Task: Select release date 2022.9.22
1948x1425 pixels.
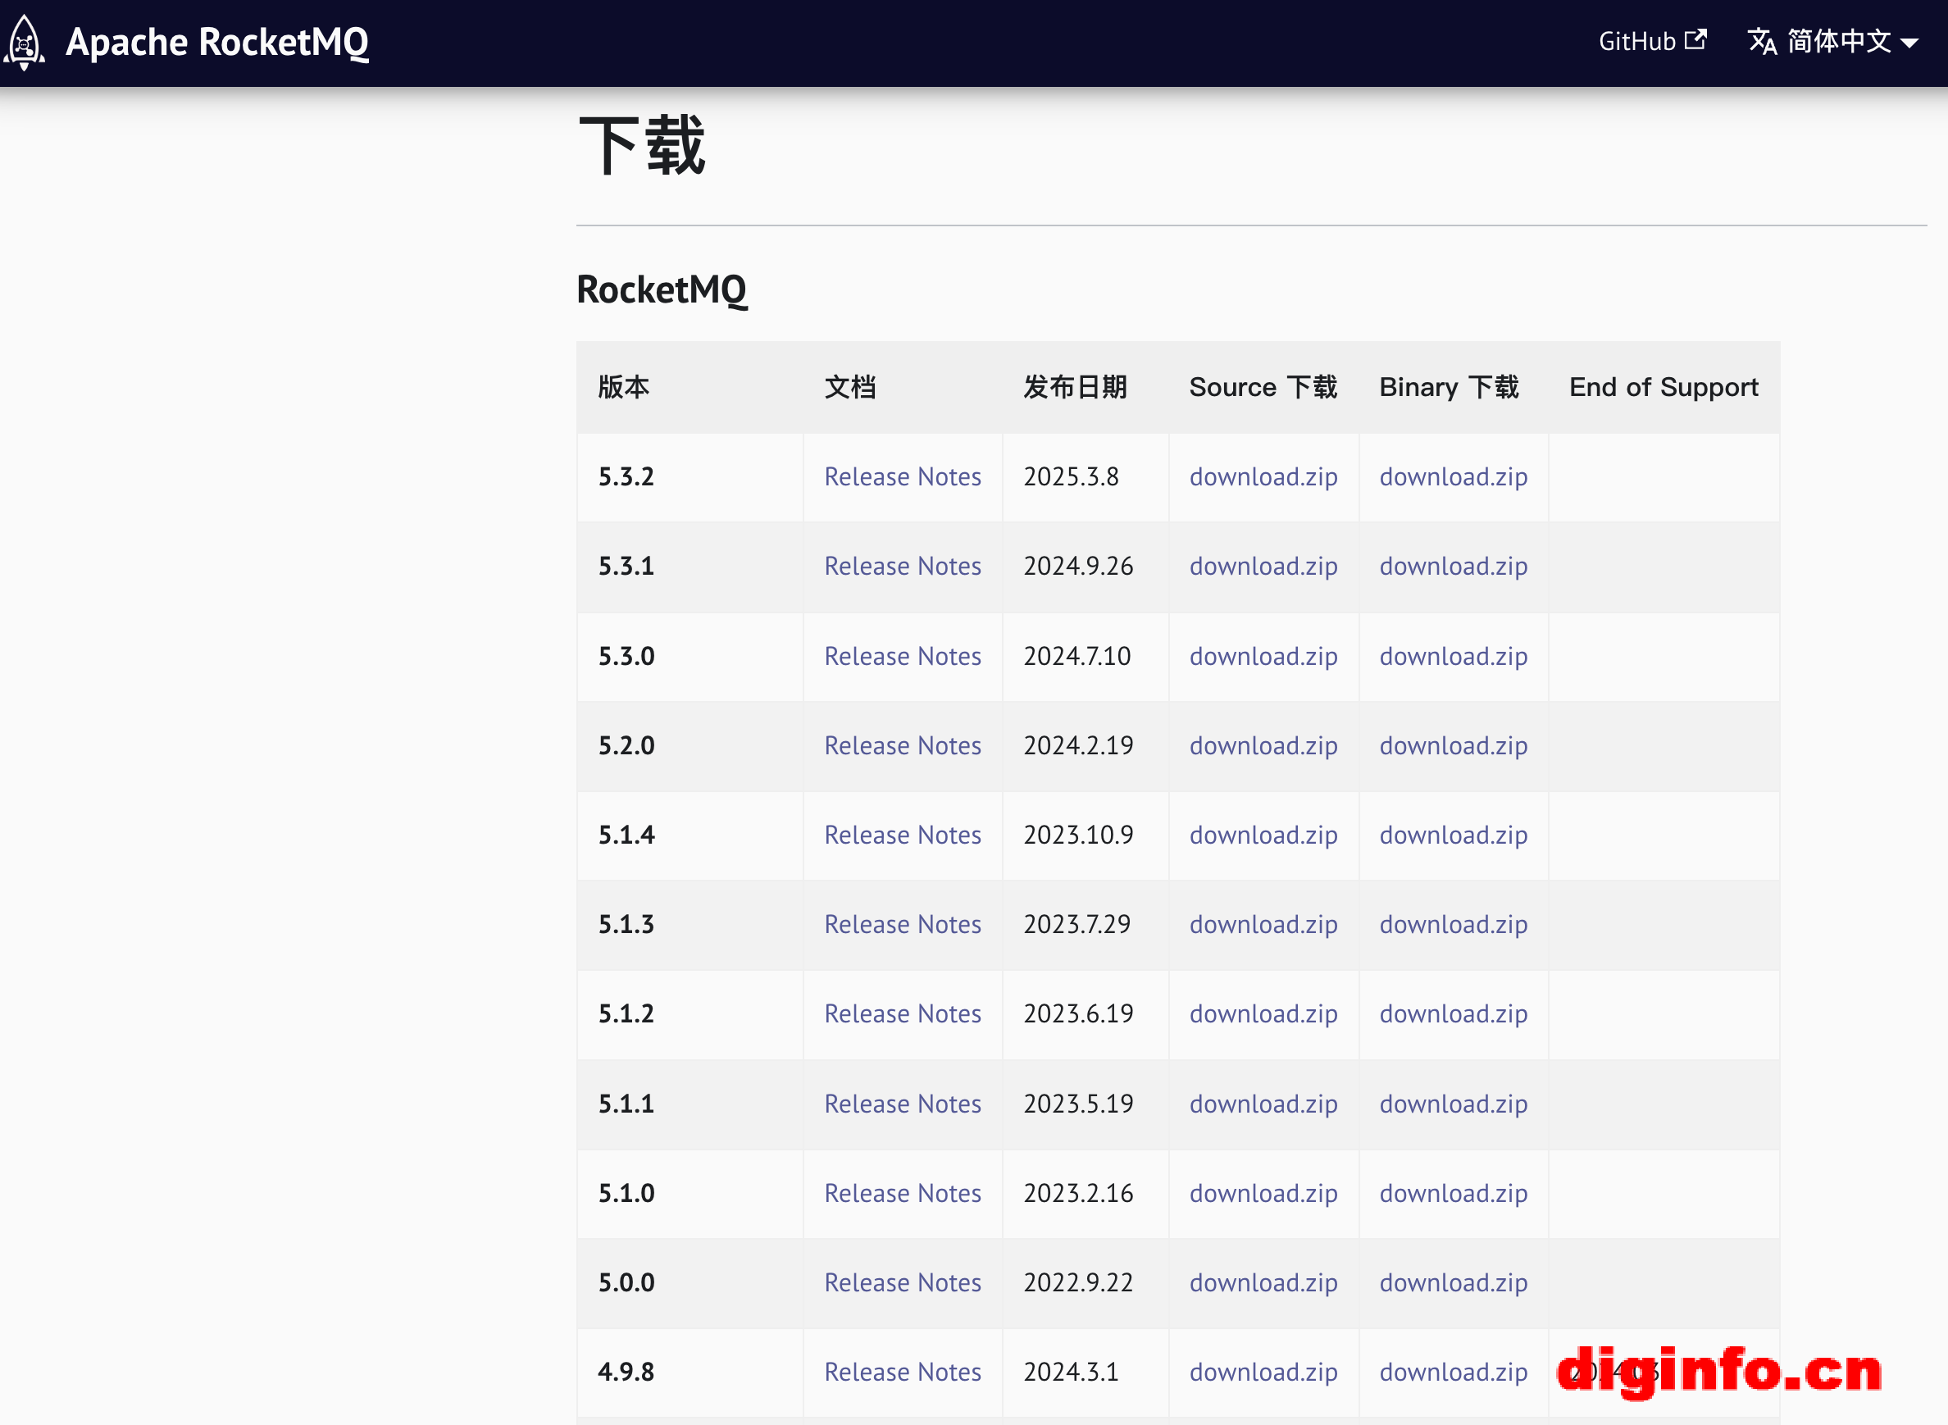Action: pyautogui.click(x=1078, y=1282)
